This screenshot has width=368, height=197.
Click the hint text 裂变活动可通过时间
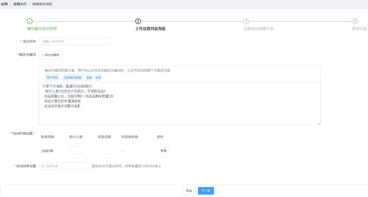click(107, 166)
